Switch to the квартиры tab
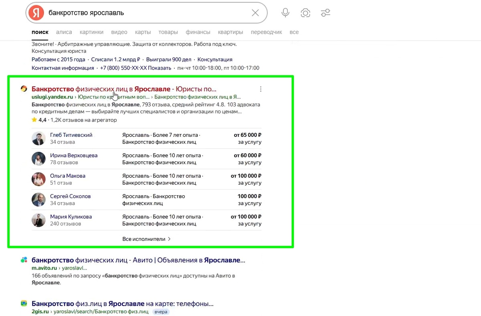The image size is (481, 316). pyautogui.click(x=230, y=32)
